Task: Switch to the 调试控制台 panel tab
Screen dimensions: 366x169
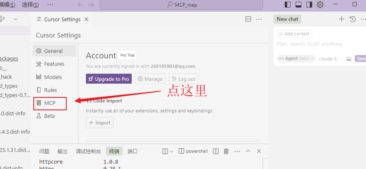Action: click(x=88, y=151)
